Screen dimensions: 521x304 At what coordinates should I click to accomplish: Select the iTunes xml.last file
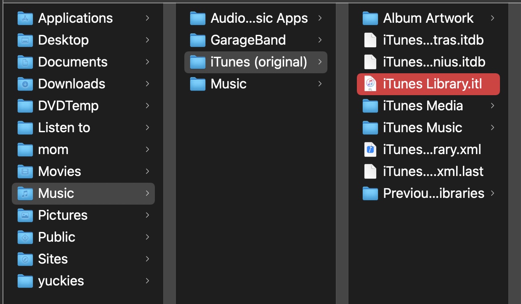point(433,171)
